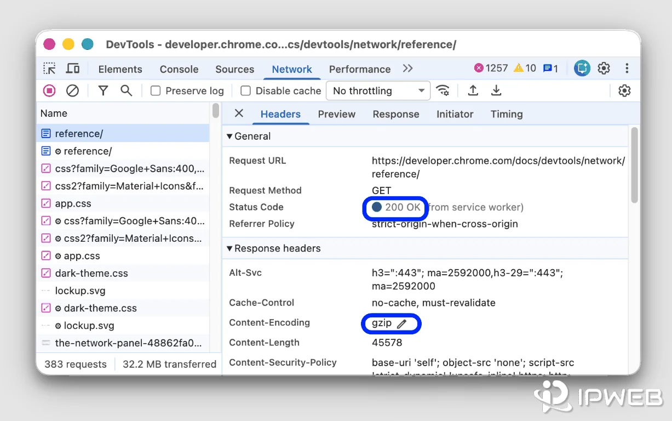Click the 383 requests status text

click(x=76, y=364)
